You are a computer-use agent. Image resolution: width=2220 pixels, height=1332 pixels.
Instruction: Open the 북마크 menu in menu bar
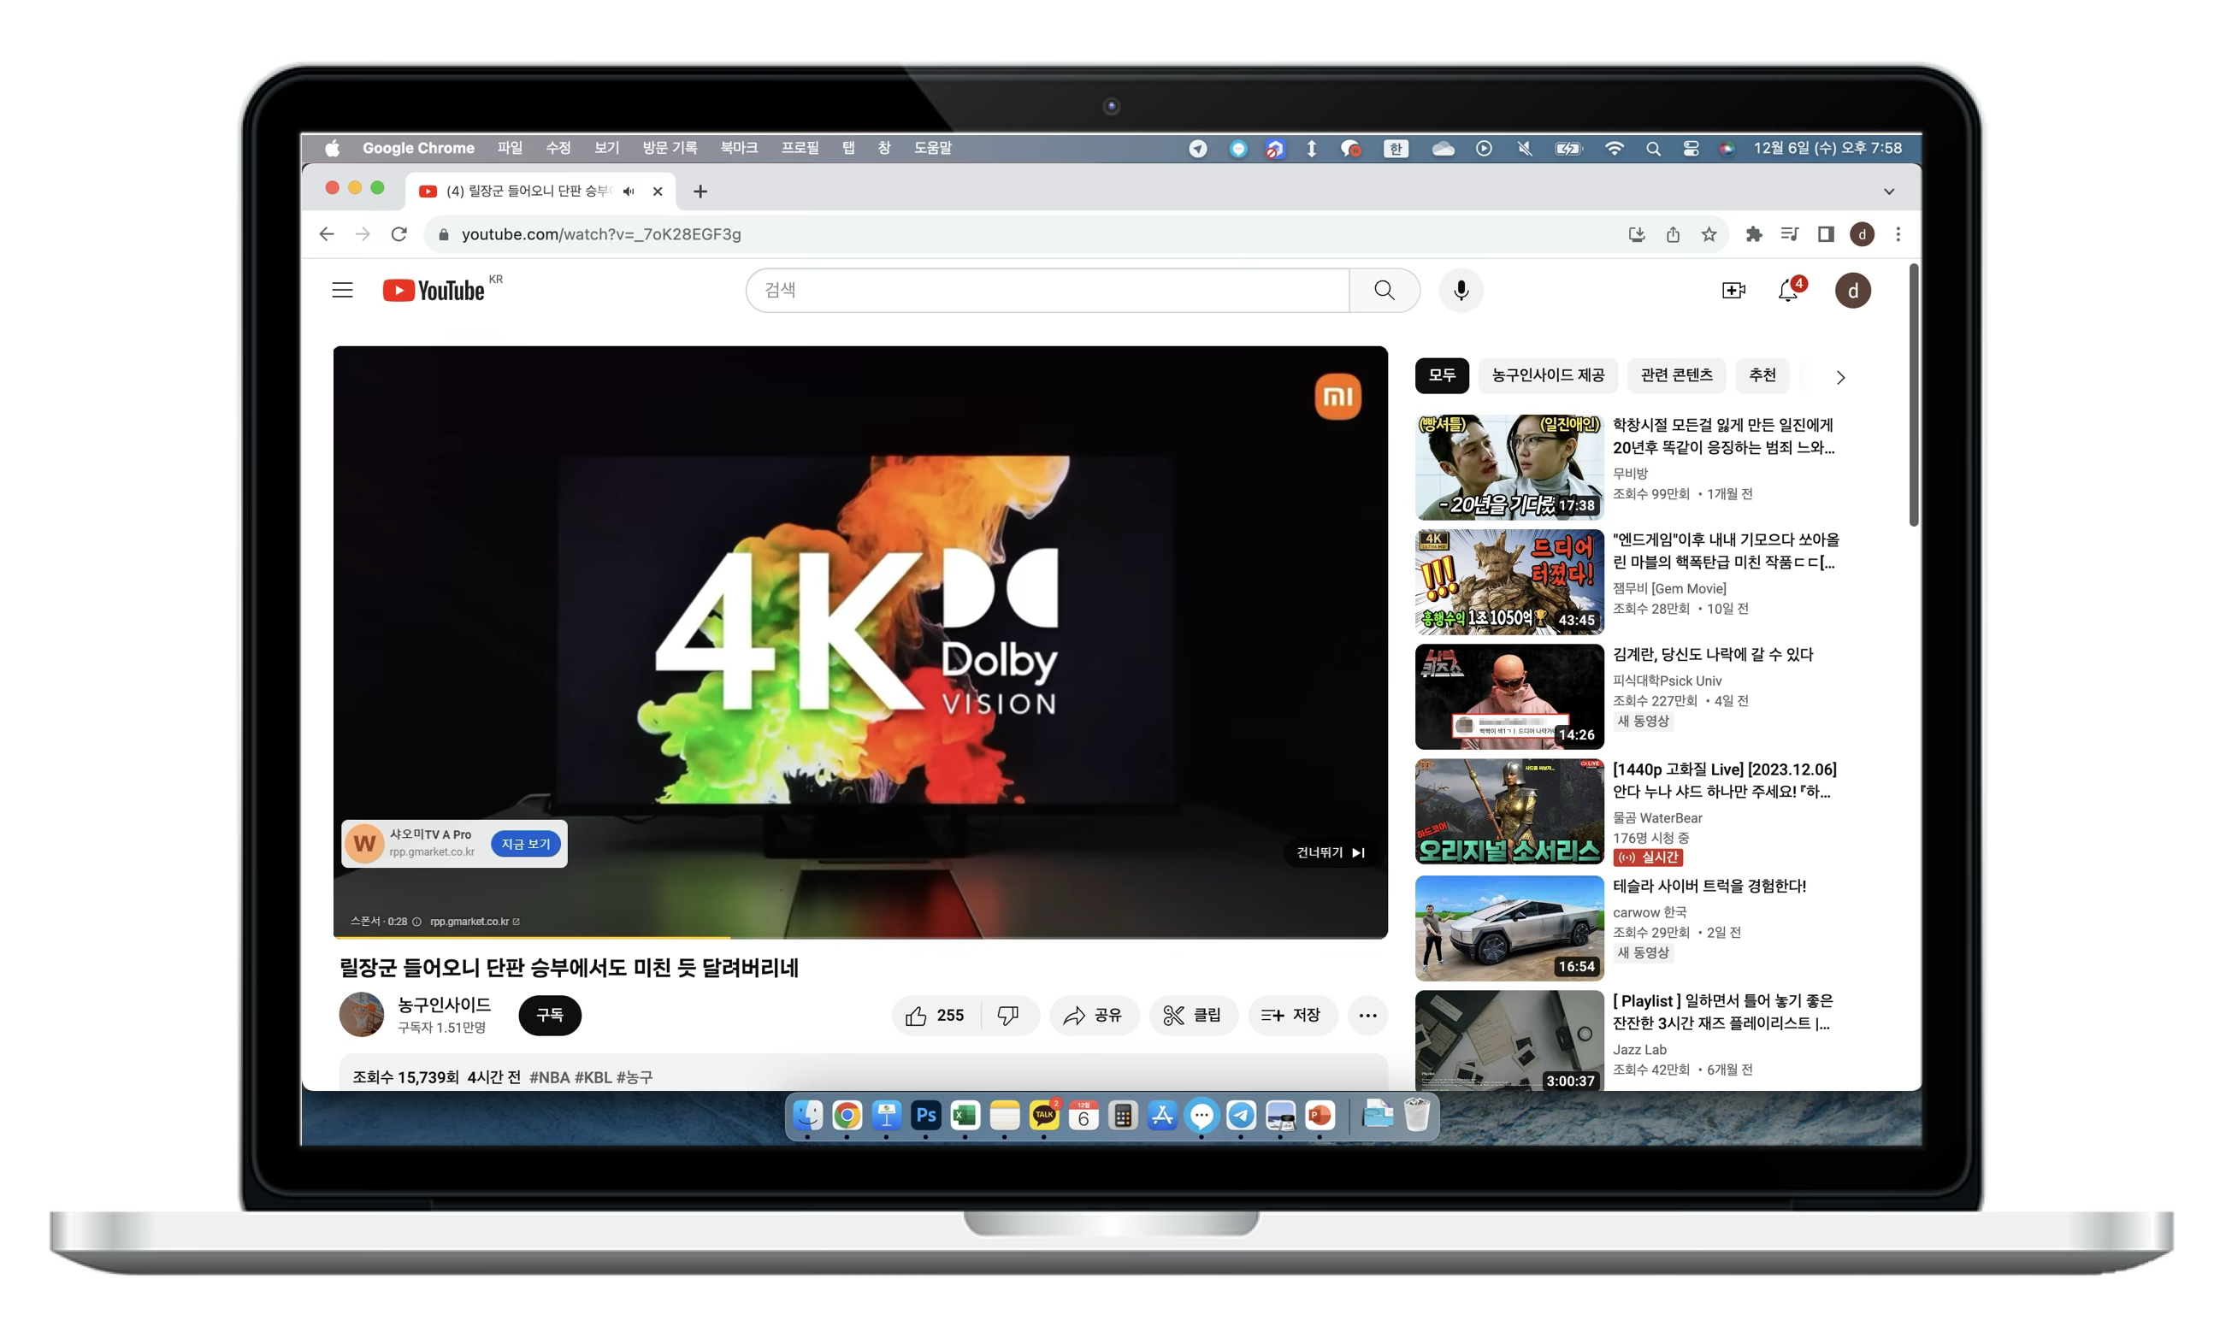point(739,148)
